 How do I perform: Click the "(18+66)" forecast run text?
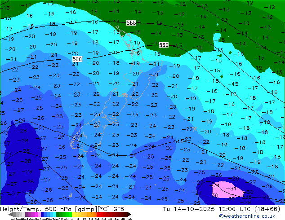click(267, 209)
